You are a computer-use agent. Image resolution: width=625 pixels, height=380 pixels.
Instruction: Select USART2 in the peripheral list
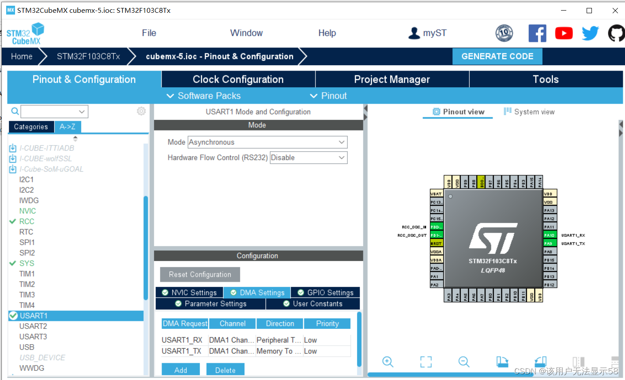(33, 326)
